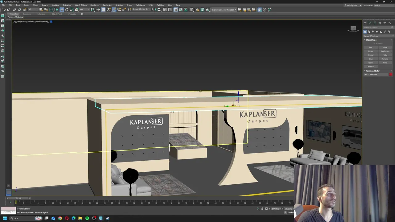Screen dimensions: 395x222
Task: Click the Teapot primitive button
Action: pyautogui.click(x=371, y=63)
